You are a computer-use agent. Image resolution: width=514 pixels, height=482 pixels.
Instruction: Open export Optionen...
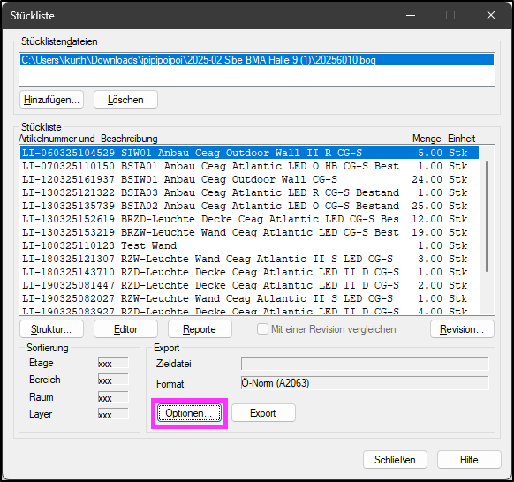coord(189,413)
